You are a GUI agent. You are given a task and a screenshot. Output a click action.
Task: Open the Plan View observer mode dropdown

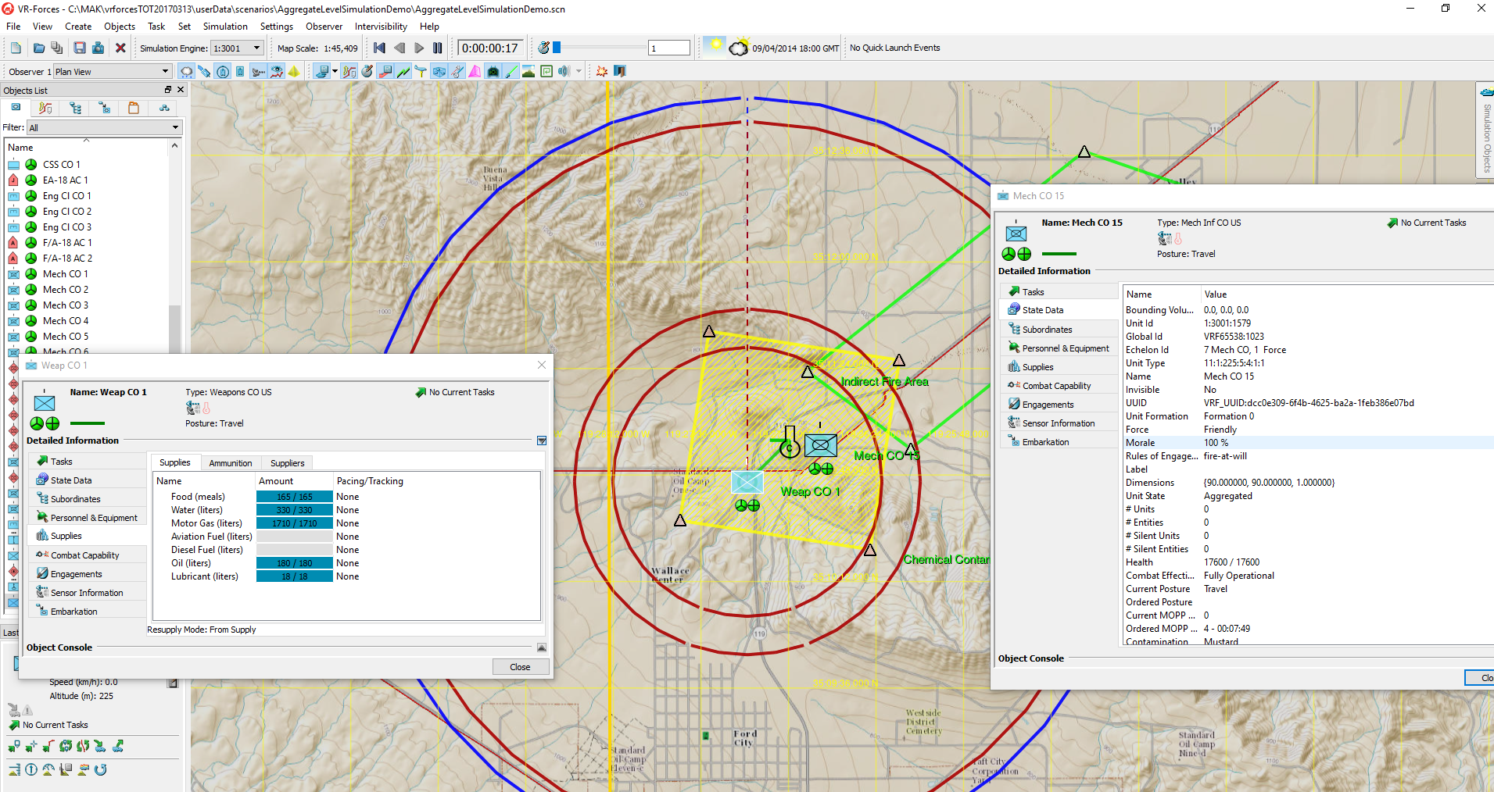[112, 71]
